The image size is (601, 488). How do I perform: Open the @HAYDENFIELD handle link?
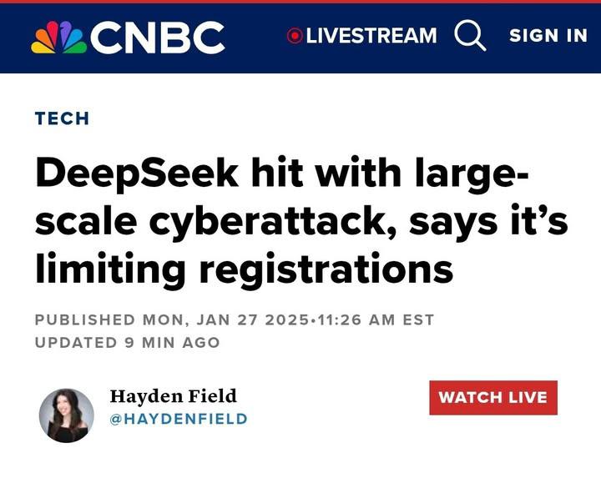(178, 419)
